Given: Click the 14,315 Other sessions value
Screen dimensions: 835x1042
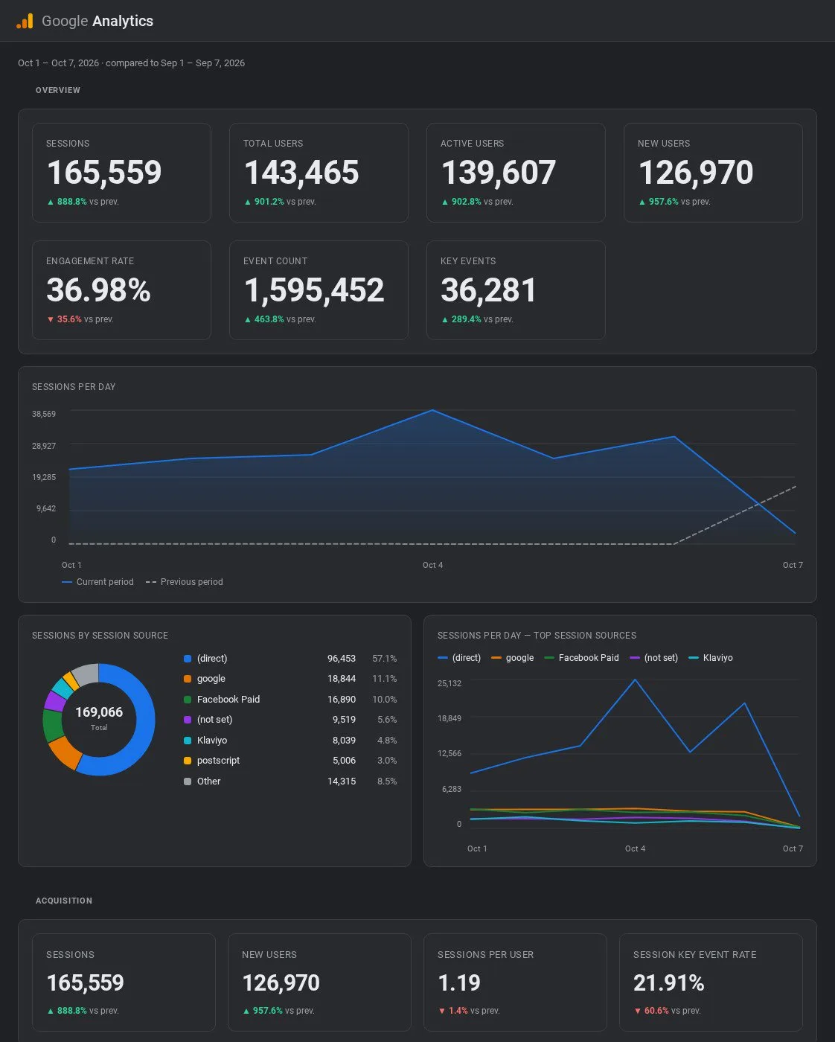Looking at the screenshot, I should (x=342, y=781).
